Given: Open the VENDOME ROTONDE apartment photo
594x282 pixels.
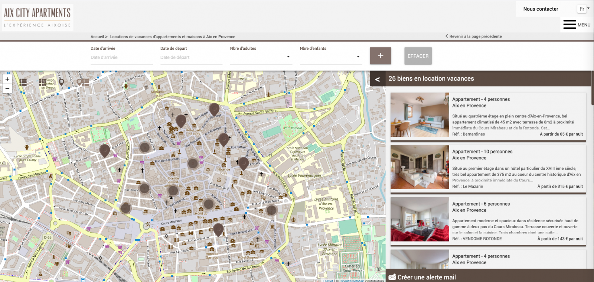Looking at the screenshot, I should pyautogui.click(x=420, y=220).
